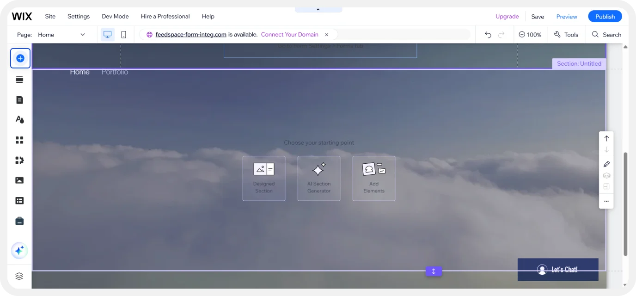Viewport: 636px width, 296px height.
Task: Click the Connect Your Domain link
Action: [x=289, y=34]
